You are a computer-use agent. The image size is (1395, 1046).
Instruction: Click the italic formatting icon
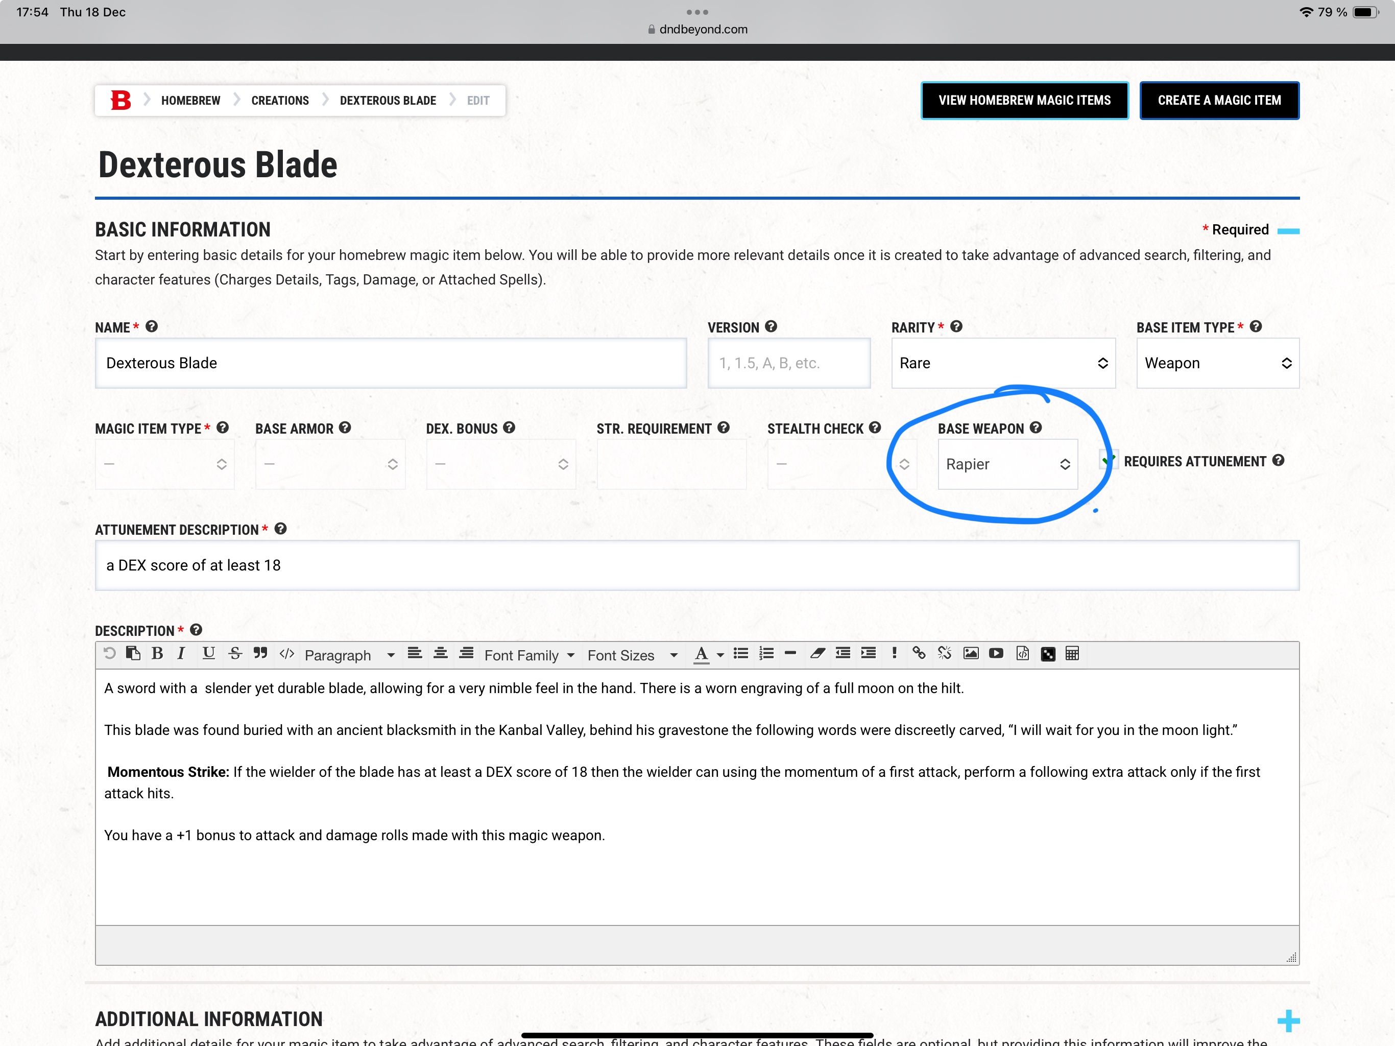click(x=182, y=654)
